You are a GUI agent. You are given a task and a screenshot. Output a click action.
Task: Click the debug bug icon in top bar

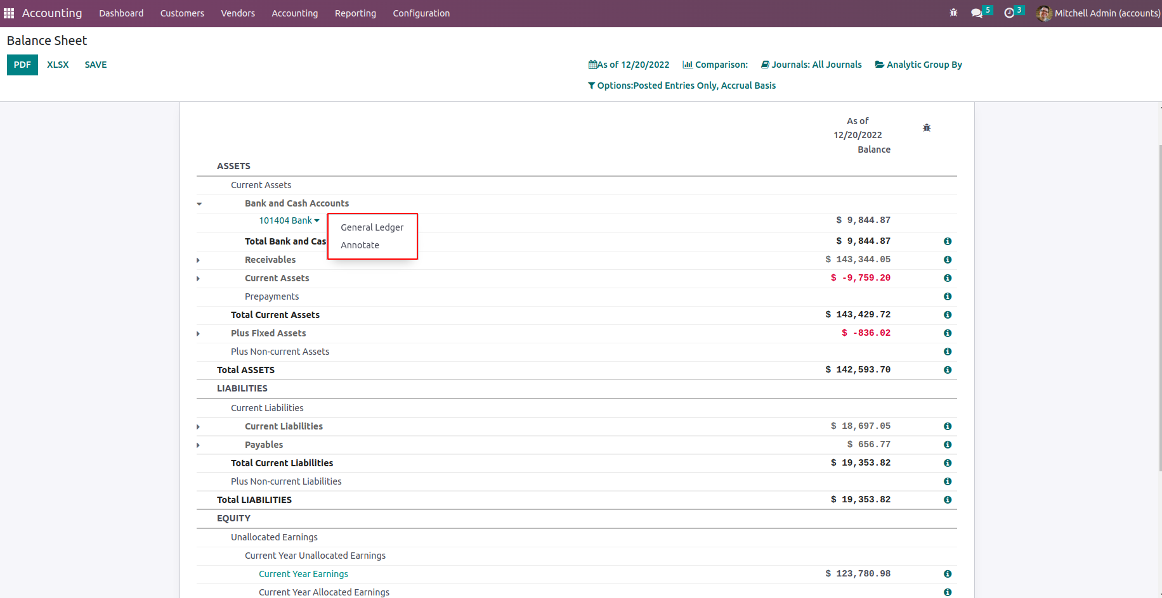coord(953,13)
